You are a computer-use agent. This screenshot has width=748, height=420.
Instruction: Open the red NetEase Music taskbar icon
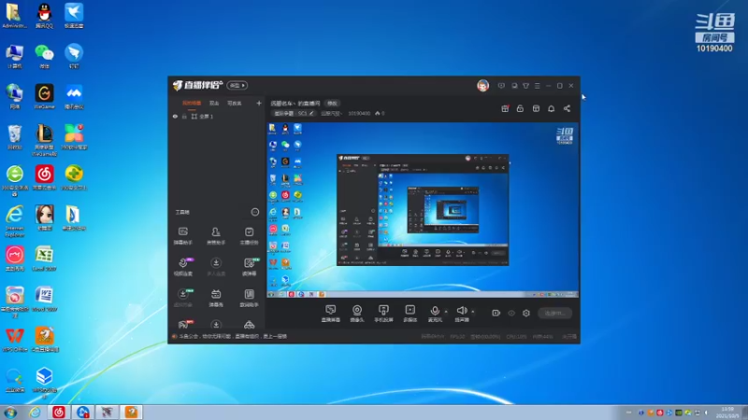coord(59,413)
